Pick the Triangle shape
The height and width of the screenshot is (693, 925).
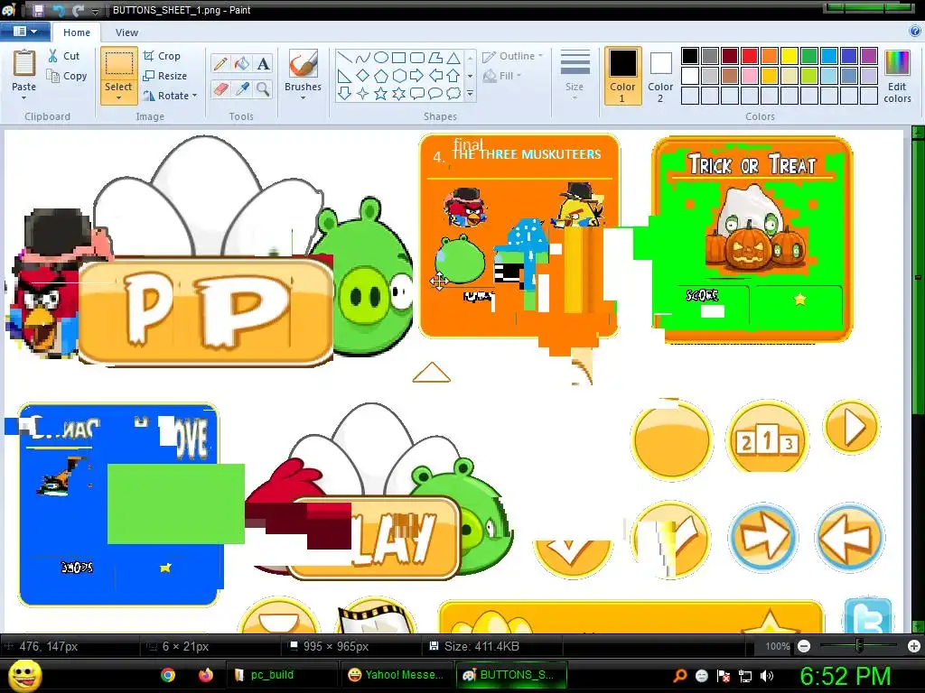click(453, 58)
